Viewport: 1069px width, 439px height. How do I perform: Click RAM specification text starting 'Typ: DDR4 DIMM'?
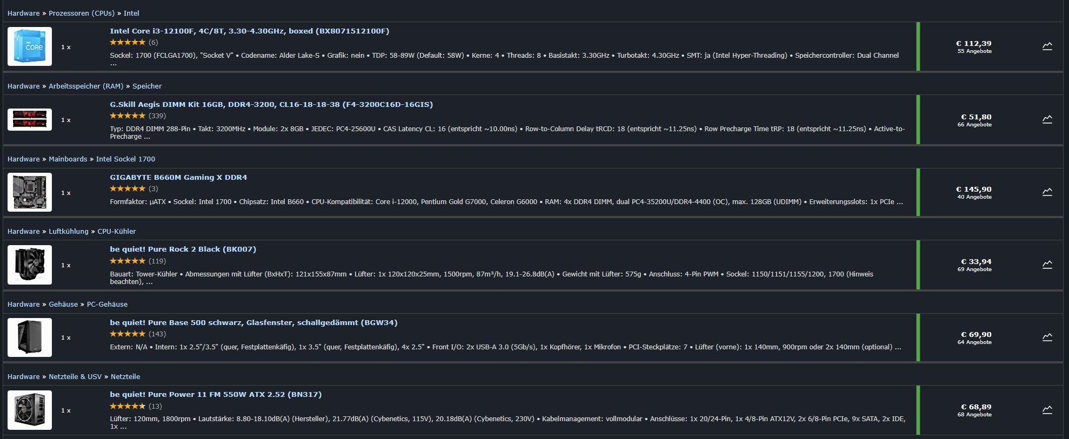click(x=507, y=132)
